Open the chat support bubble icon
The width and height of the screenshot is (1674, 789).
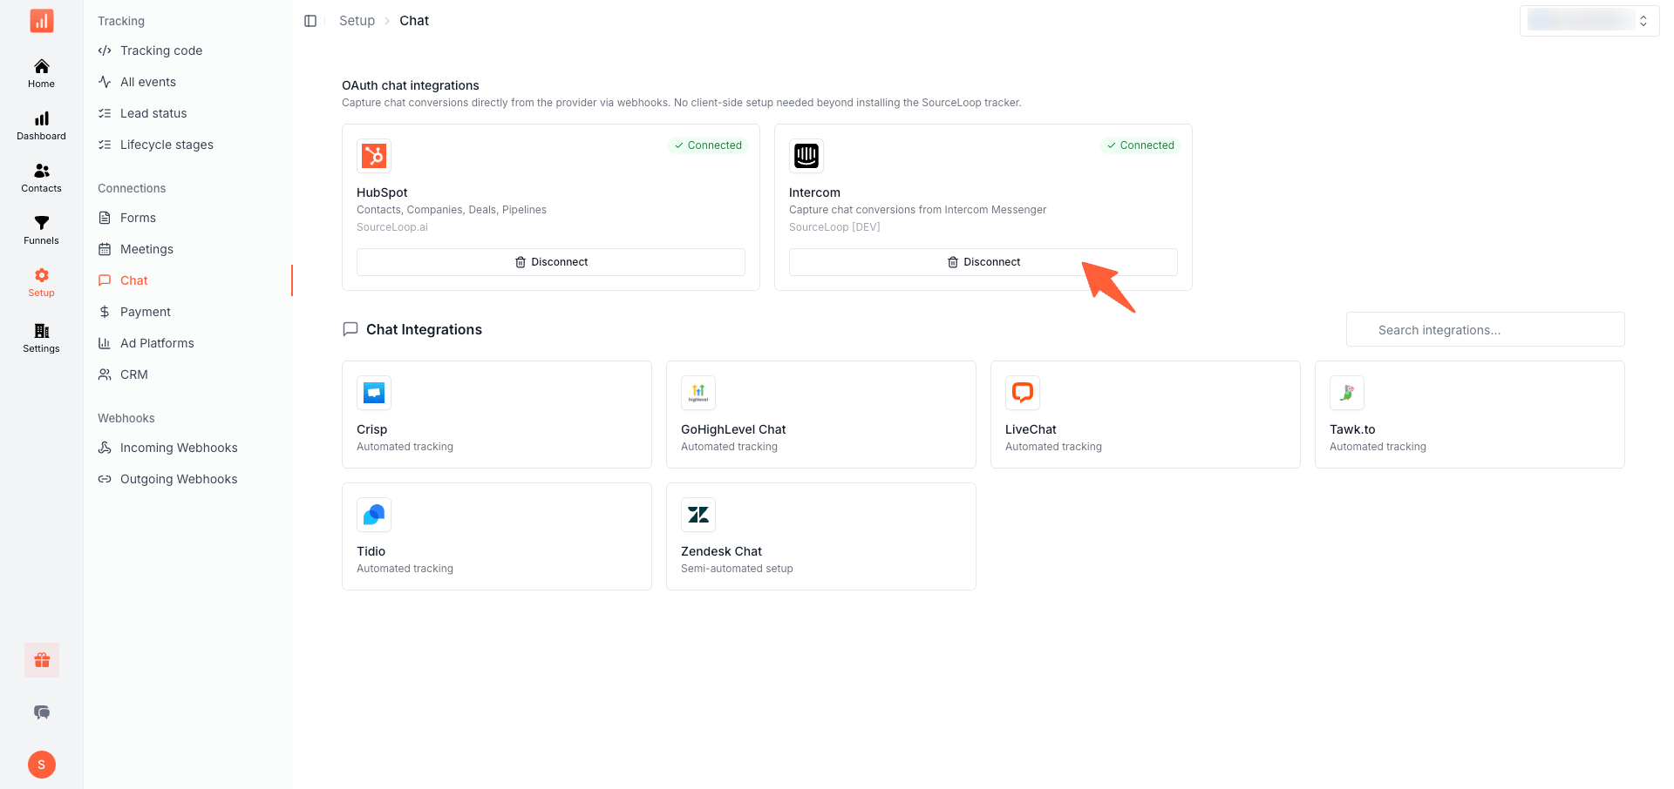[42, 712]
